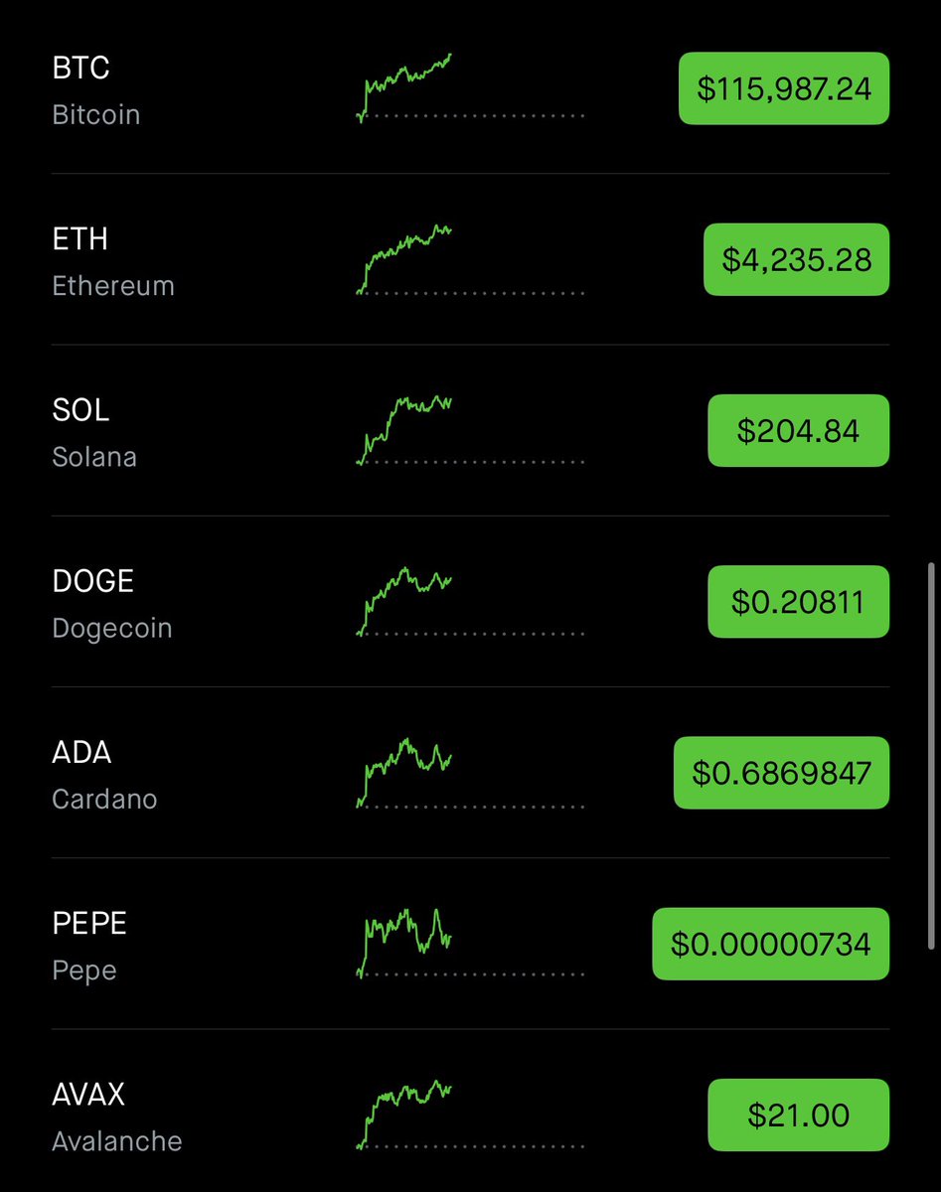
Task: Tap the Dogecoin price button $0.20811
Action: coord(798,602)
